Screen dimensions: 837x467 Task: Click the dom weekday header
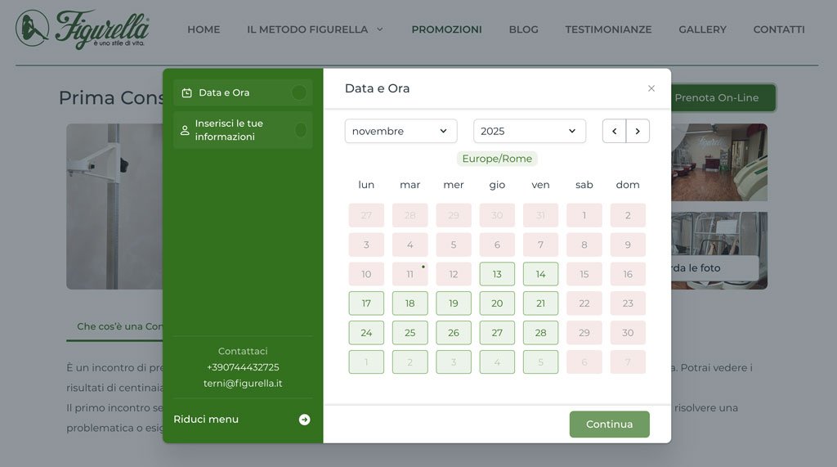[x=628, y=185]
